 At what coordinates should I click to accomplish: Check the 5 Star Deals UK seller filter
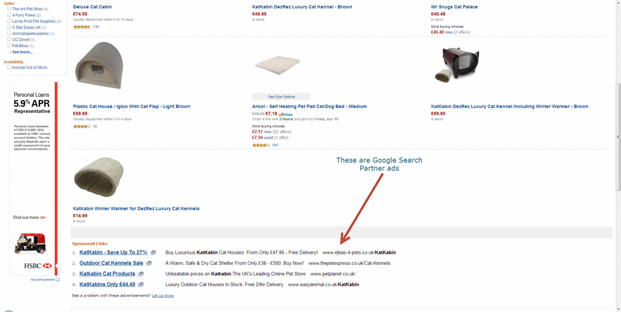tap(9, 27)
